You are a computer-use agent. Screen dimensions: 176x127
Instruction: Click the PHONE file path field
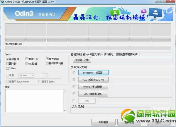tap(141, 87)
